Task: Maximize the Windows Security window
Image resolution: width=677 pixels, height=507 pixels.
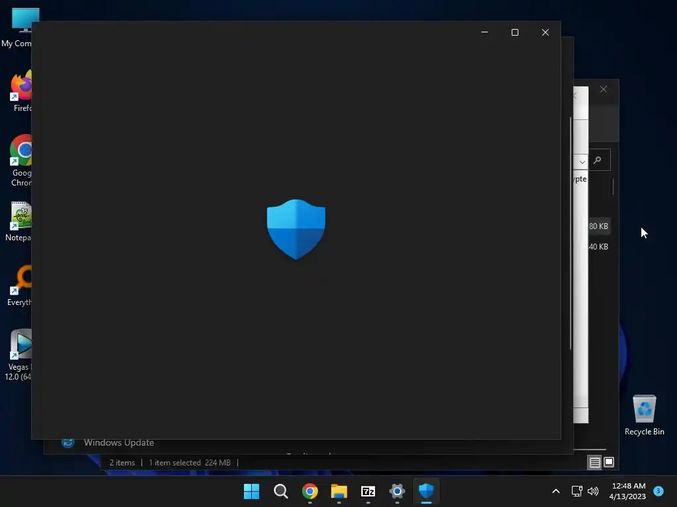Action: click(x=514, y=32)
